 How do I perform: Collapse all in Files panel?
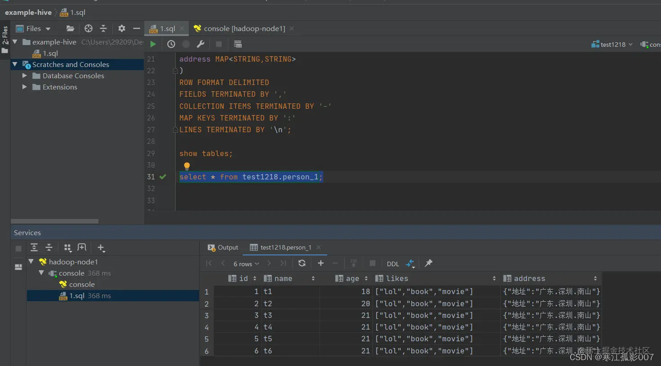click(x=103, y=28)
